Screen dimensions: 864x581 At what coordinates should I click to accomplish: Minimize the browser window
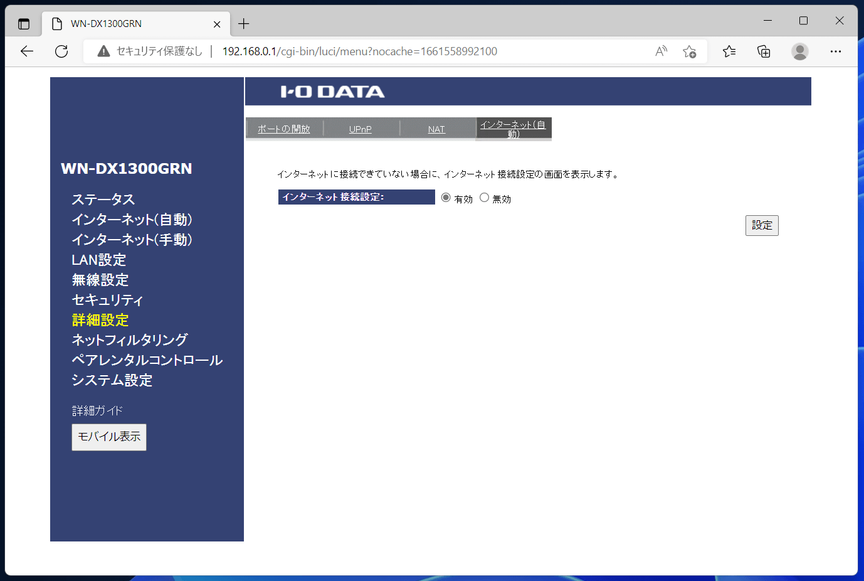pos(767,21)
